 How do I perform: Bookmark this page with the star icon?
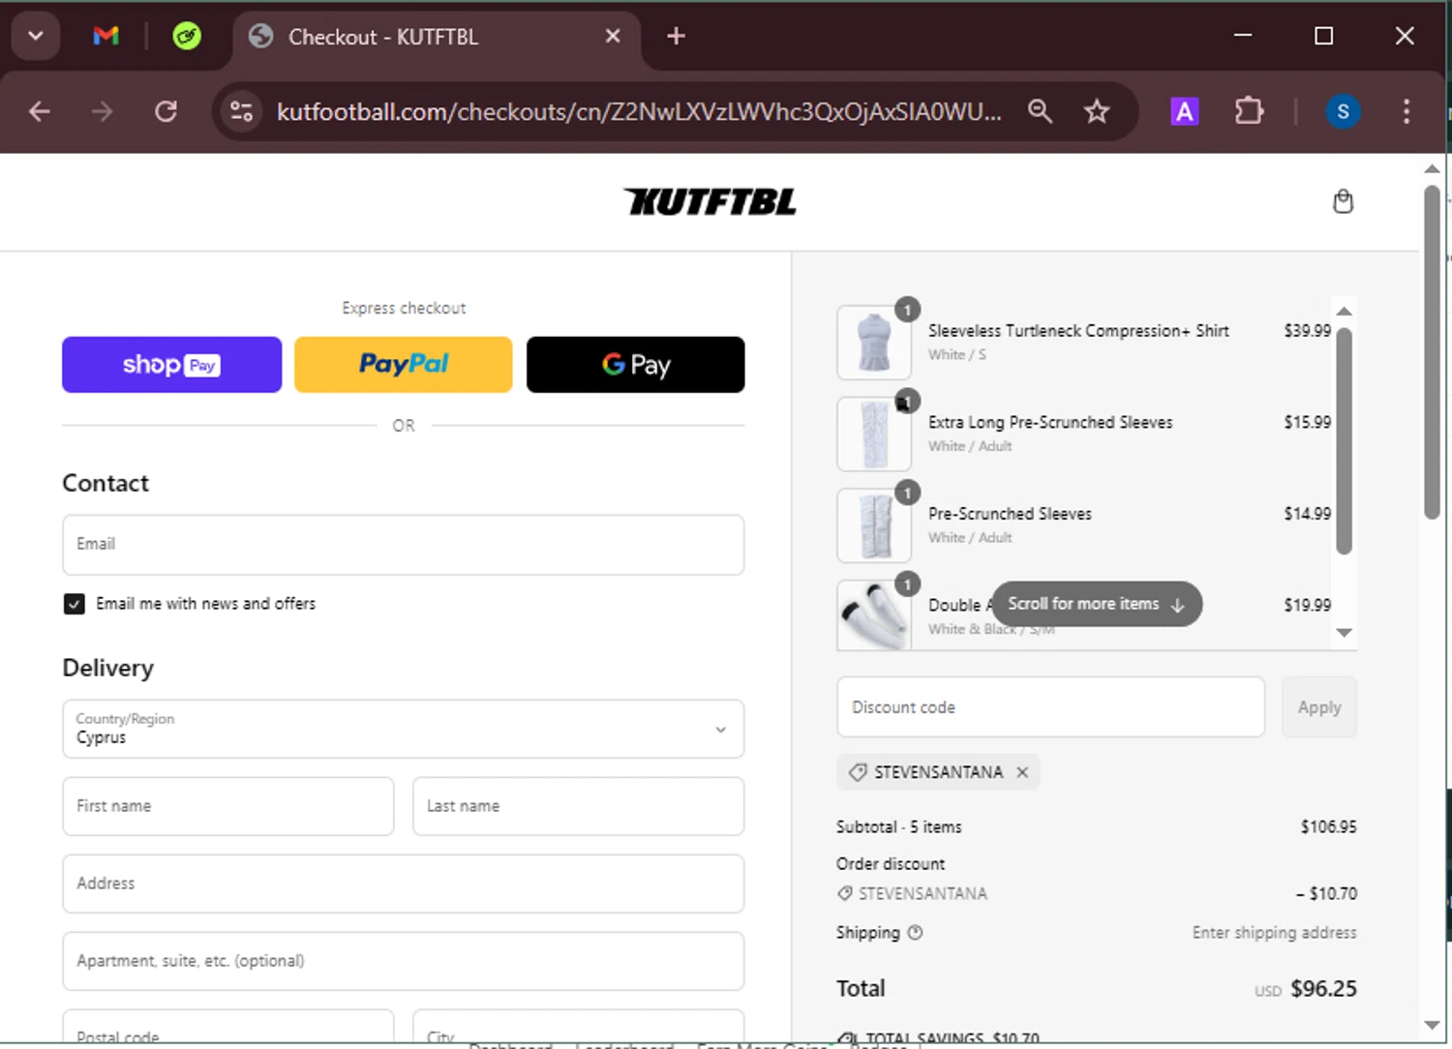click(1097, 112)
